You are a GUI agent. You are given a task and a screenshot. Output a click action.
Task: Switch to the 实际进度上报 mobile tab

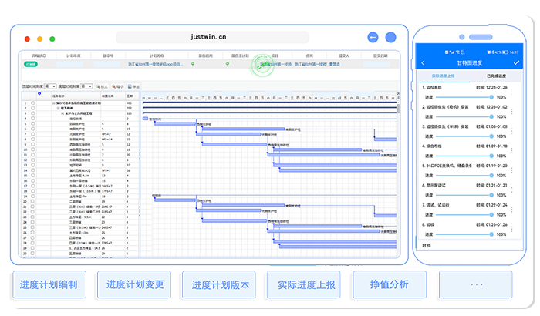pyautogui.click(x=443, y=76)
